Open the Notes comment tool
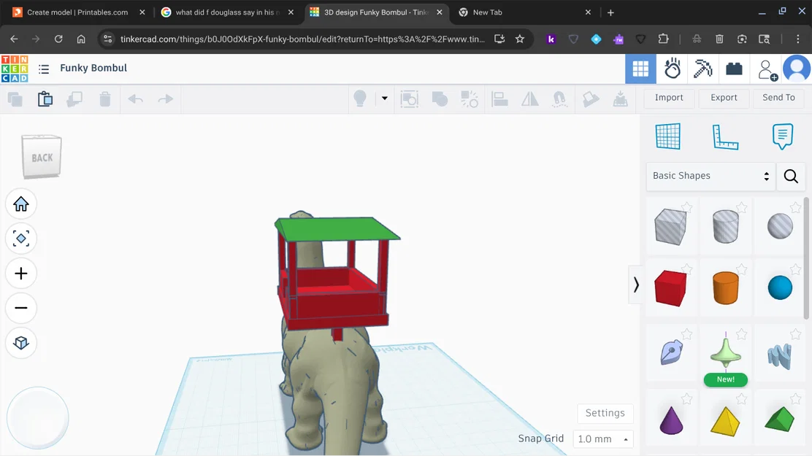Viewport: 812px width, 456px height. [782, 136]
